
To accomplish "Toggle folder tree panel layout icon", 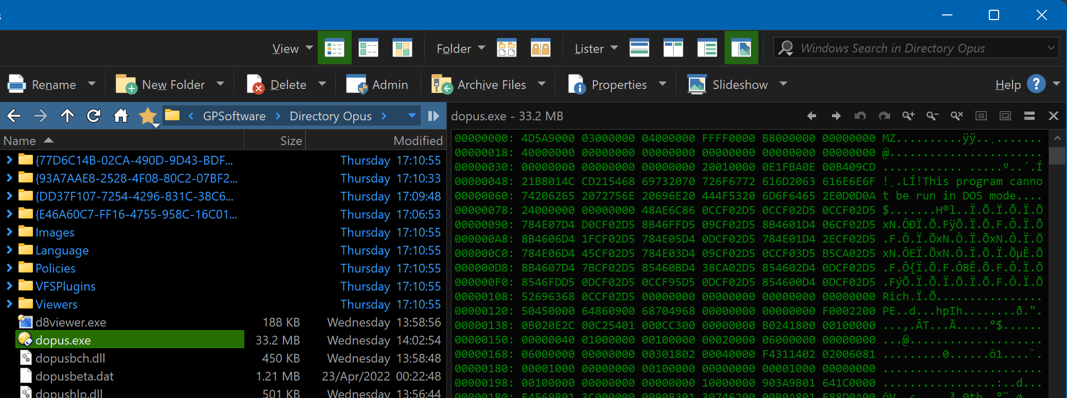I will 707,48.
